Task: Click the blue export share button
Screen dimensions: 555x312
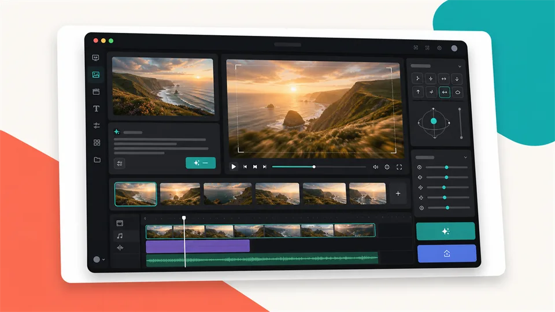Action: pos(447,253)
